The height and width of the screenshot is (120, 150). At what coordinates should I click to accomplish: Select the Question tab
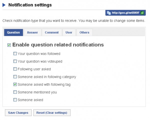tap(13, 32)
